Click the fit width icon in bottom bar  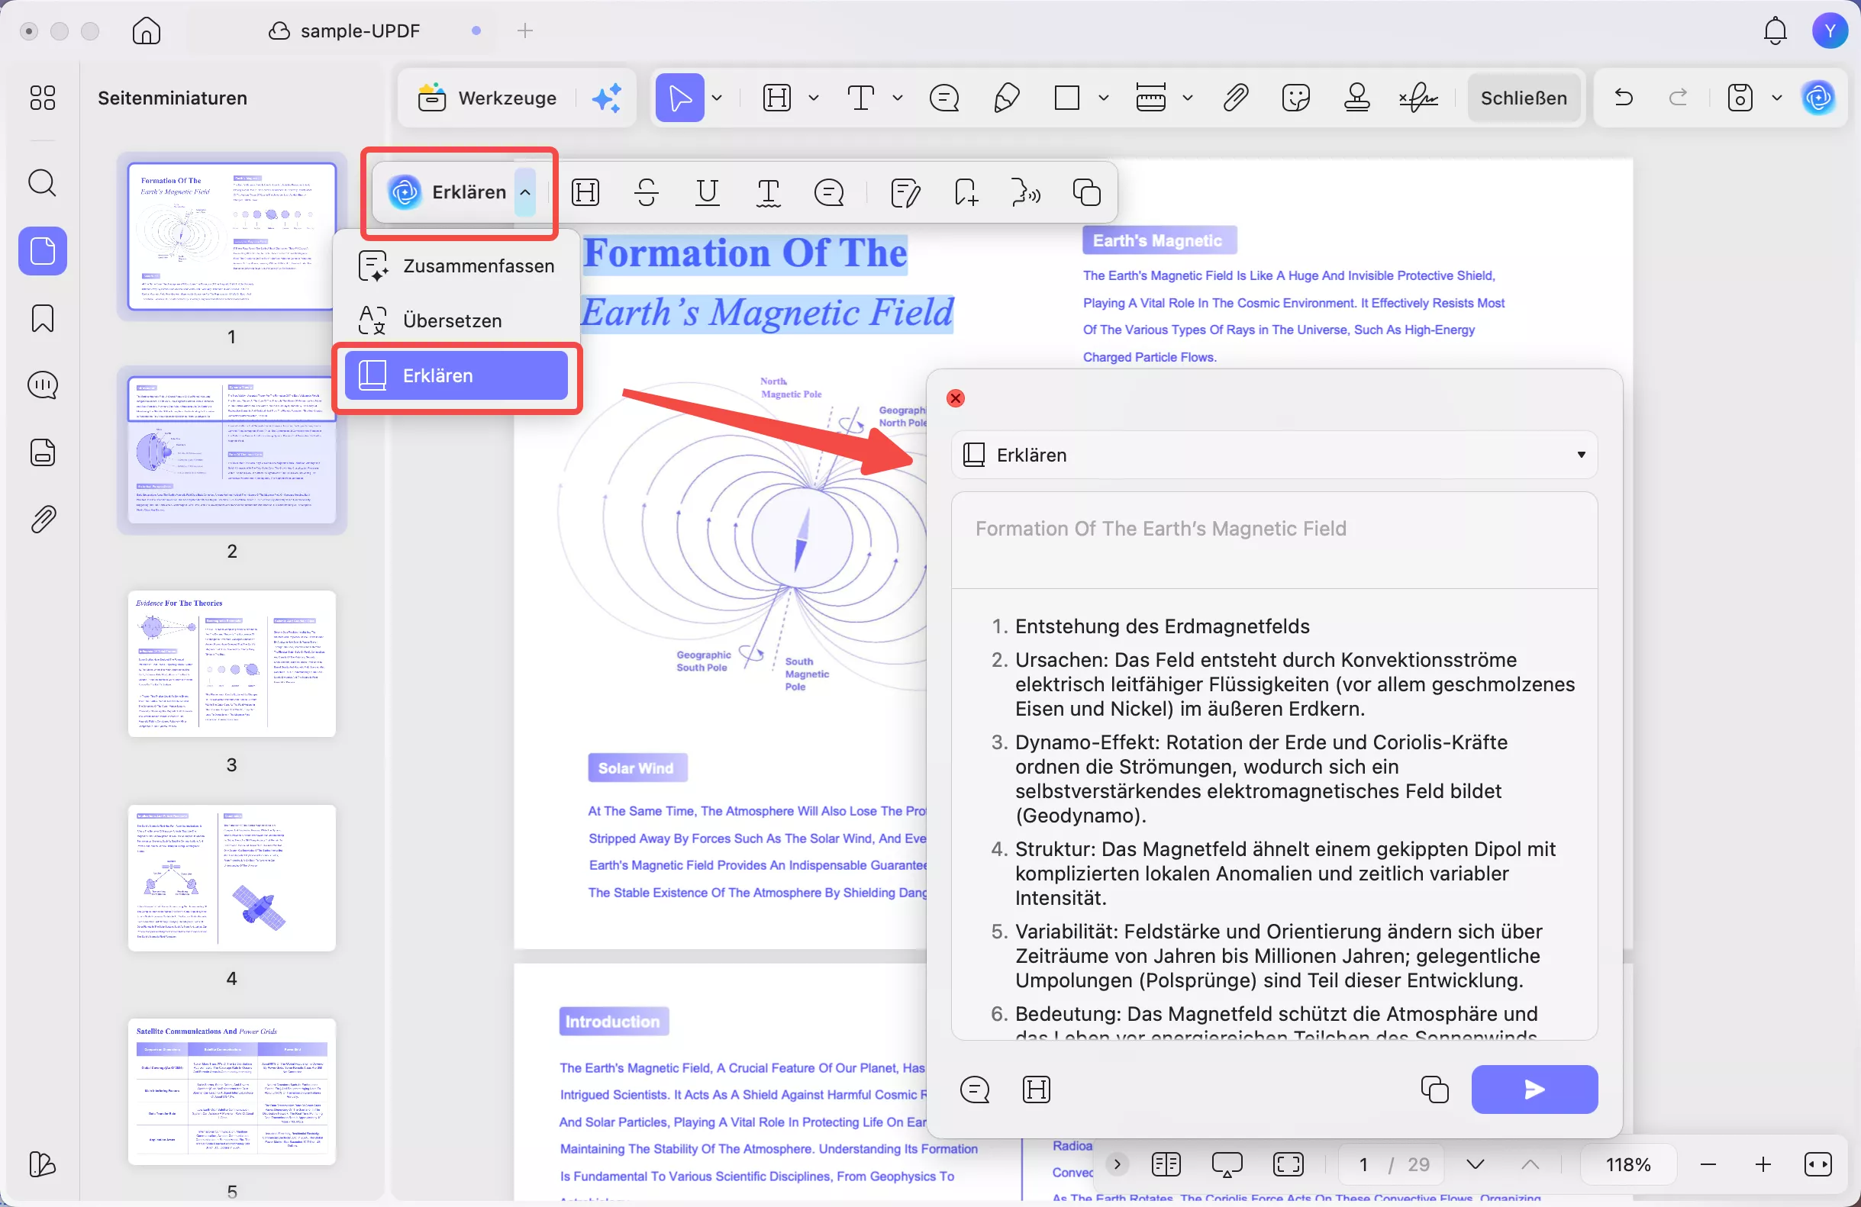(x=1818, y=1165)
